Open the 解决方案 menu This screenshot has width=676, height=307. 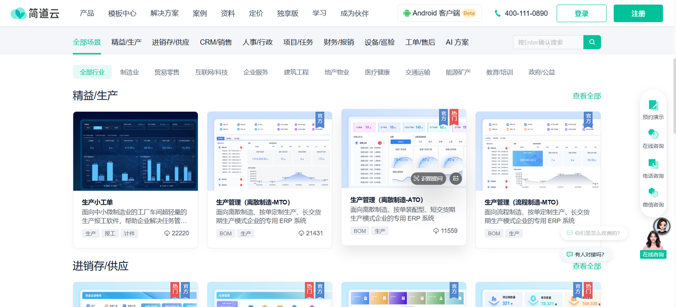[x=165, y=13]
